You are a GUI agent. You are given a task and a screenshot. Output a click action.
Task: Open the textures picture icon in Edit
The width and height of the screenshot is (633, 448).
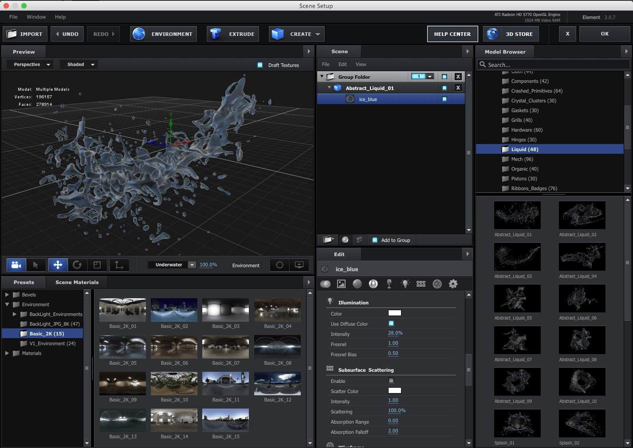tap(341, 284)
